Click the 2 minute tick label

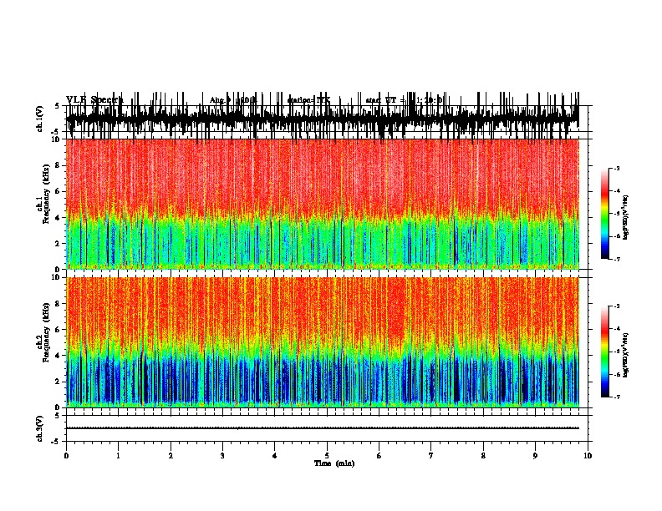171,456
